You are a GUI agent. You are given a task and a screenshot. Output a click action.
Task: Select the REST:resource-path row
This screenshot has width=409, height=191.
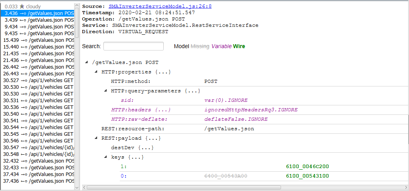(x=255, y=129)
